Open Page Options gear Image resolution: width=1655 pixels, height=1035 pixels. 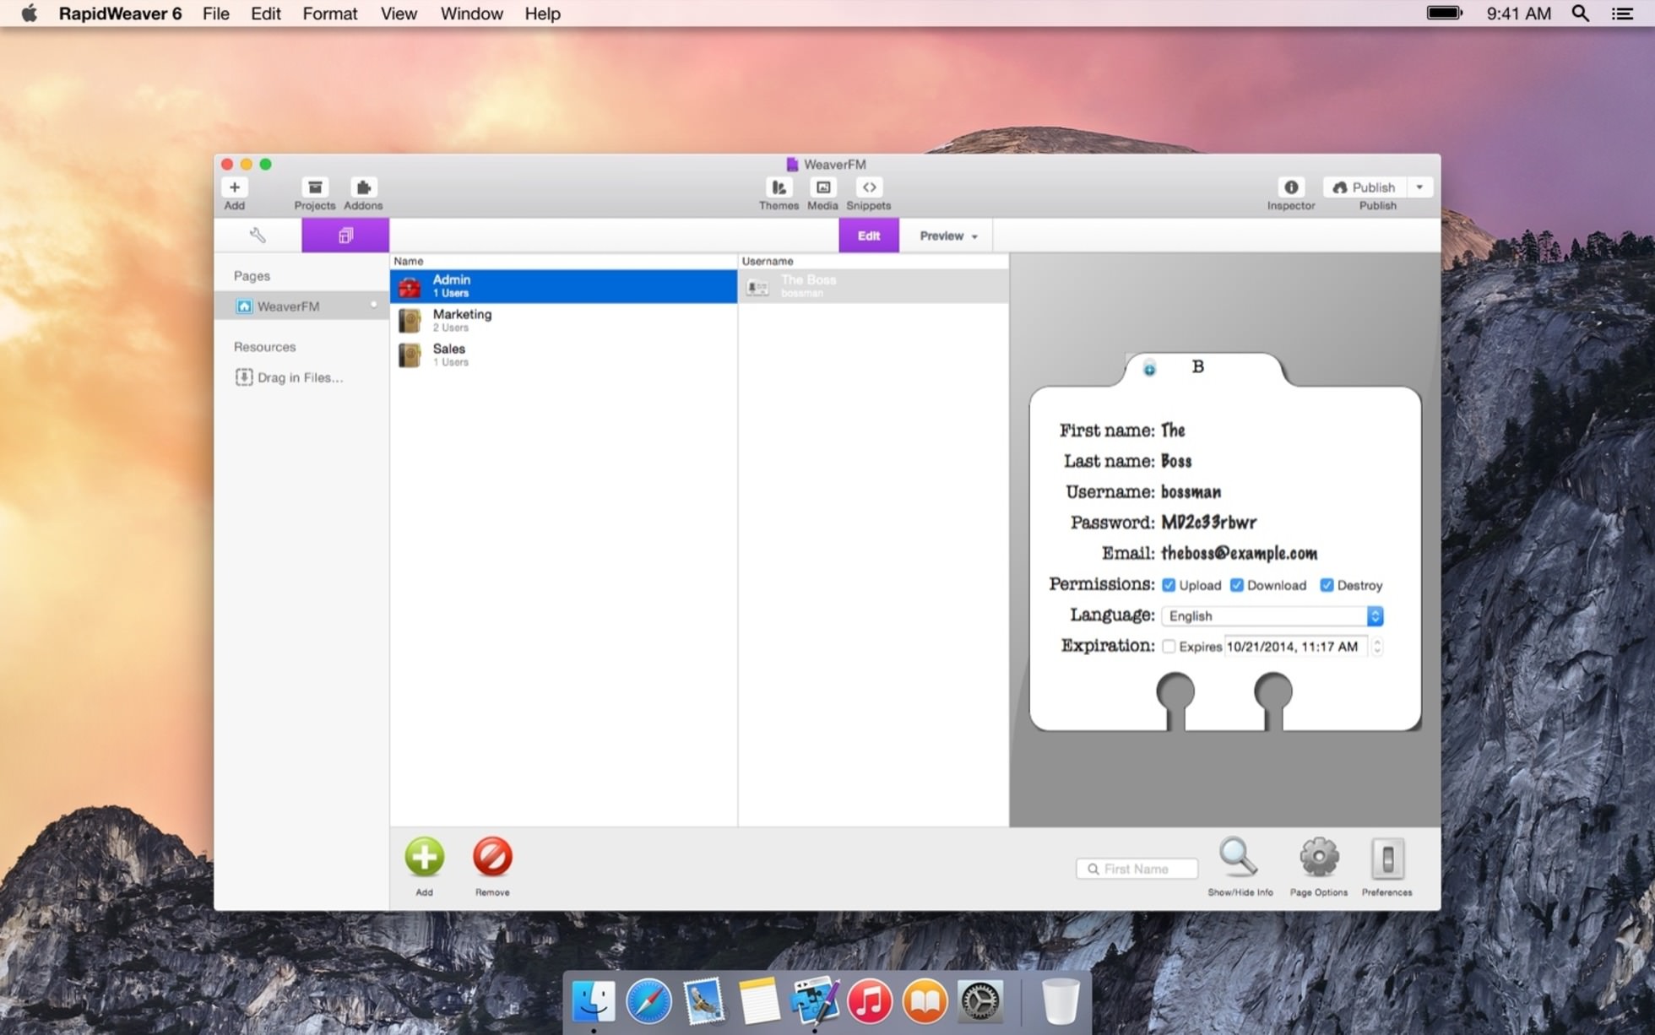(x=1319, y=858)
